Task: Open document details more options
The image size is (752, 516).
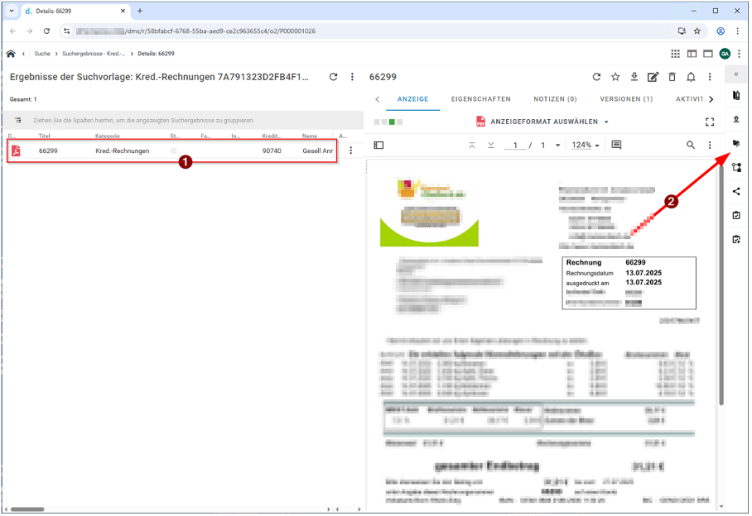Action: tap(710, 77)
